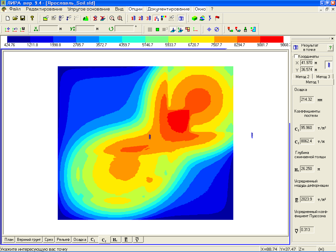Click the X coordinate input field in the toolbar
The width and height of the screenshot is (336, 252).
click(48, 29)
